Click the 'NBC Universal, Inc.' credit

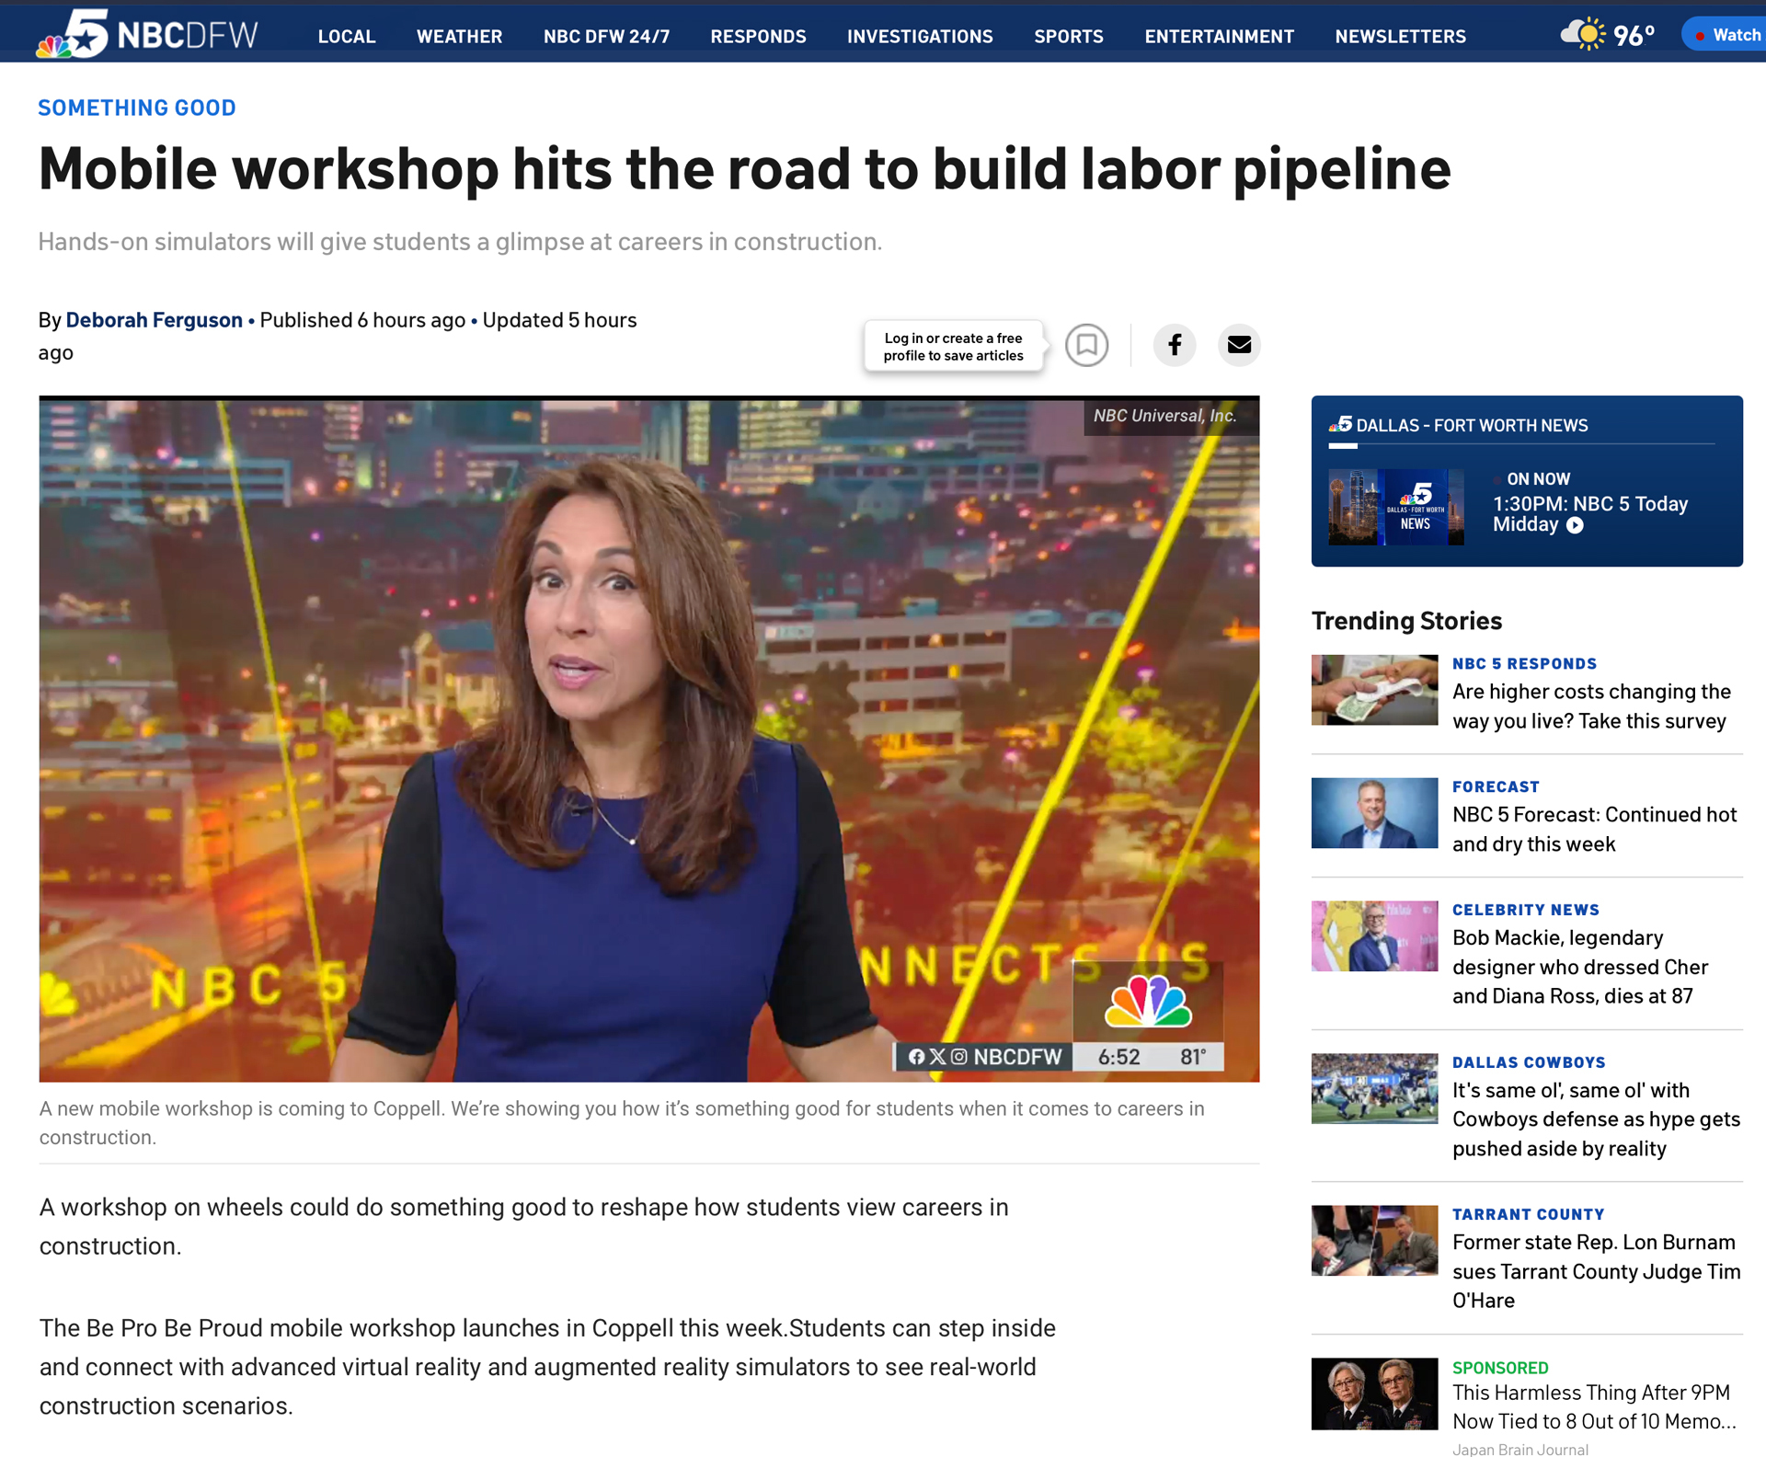[1165, 416]
